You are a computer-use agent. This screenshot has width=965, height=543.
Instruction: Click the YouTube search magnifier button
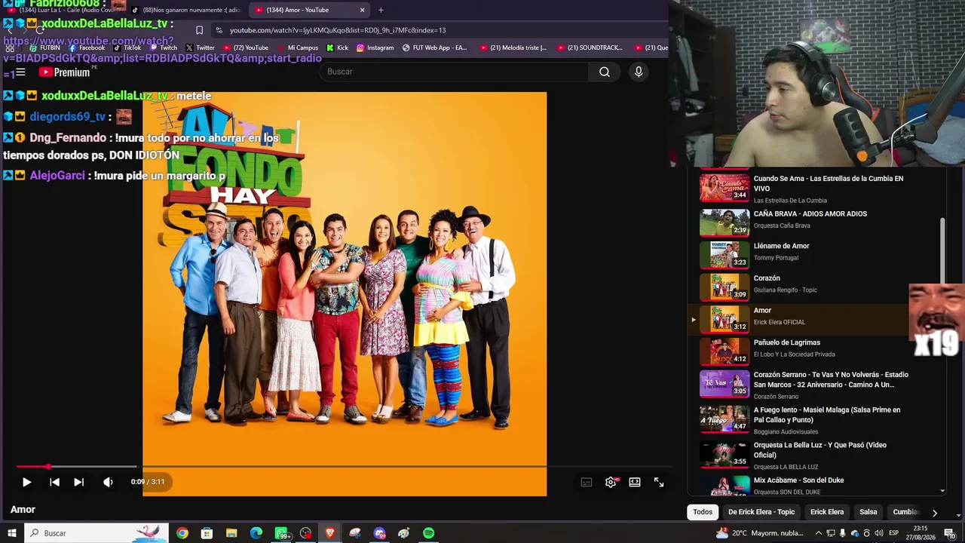(x=605, y=72)
